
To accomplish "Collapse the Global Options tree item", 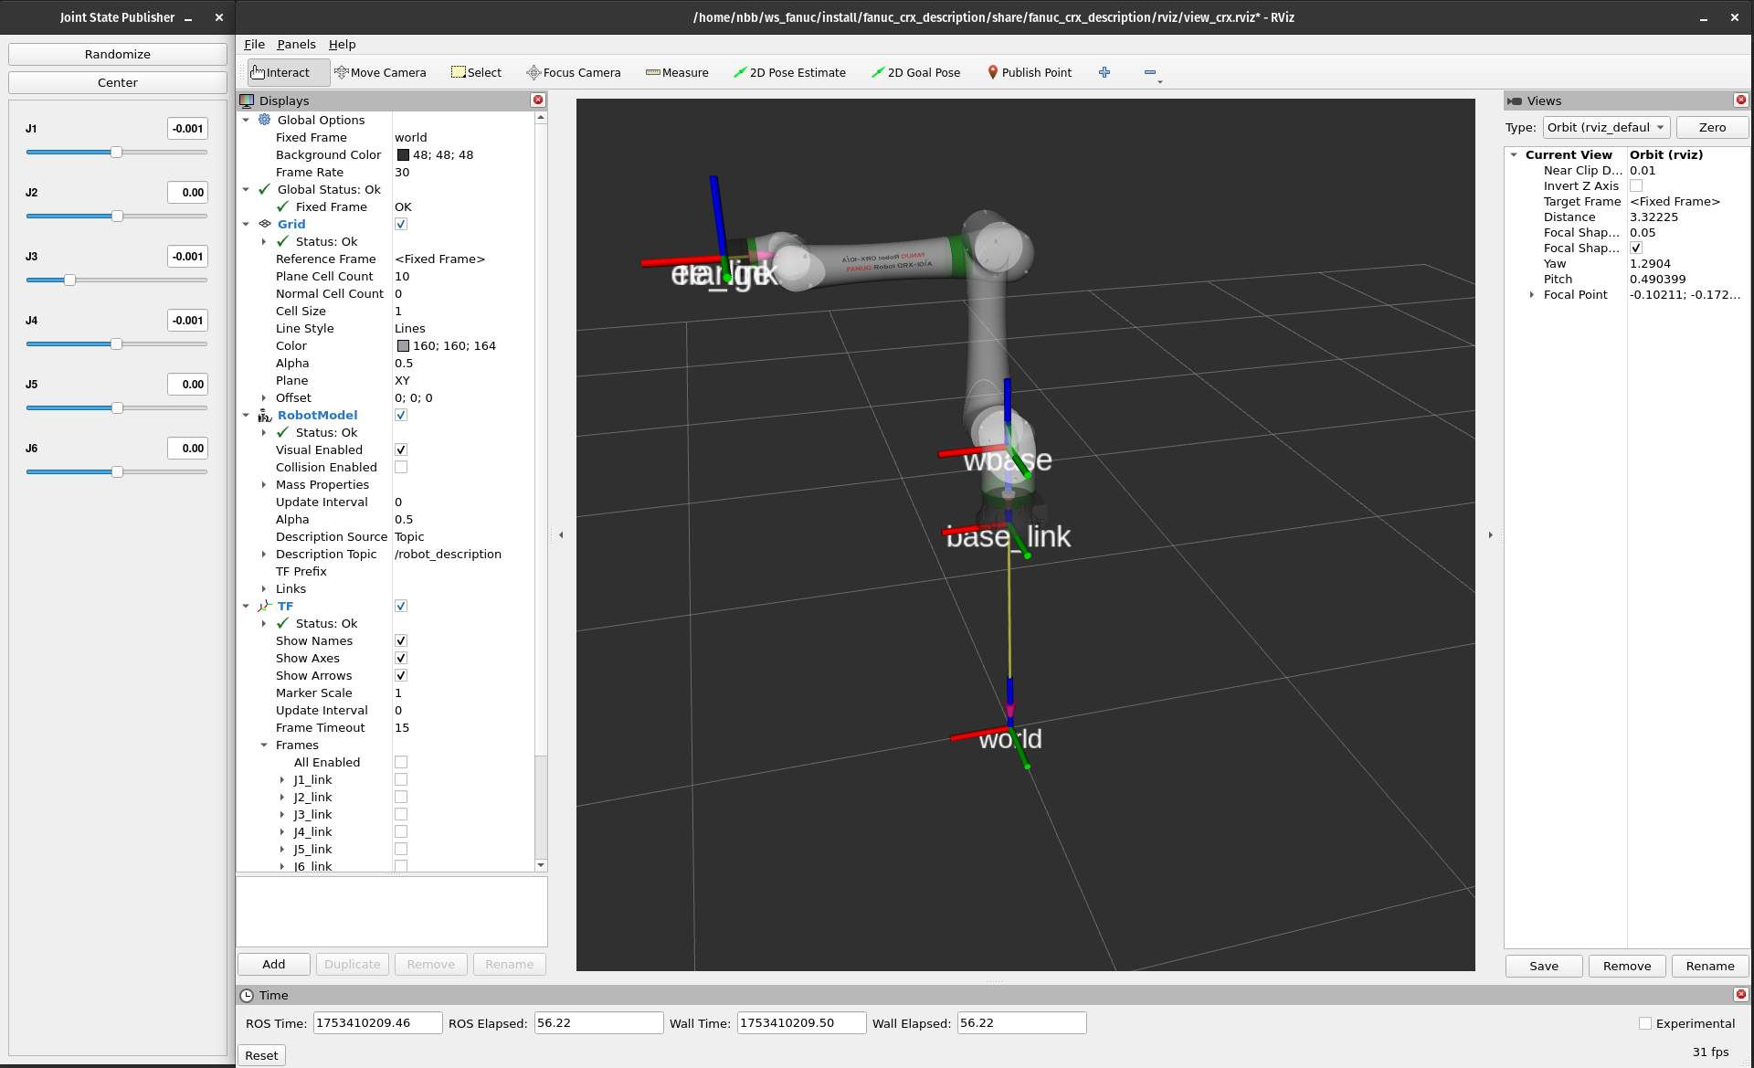I will coord(245,120).
